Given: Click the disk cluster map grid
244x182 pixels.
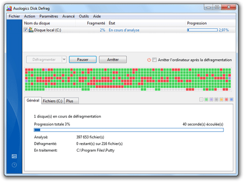Looking at the screenshot, I should (128, 80).
